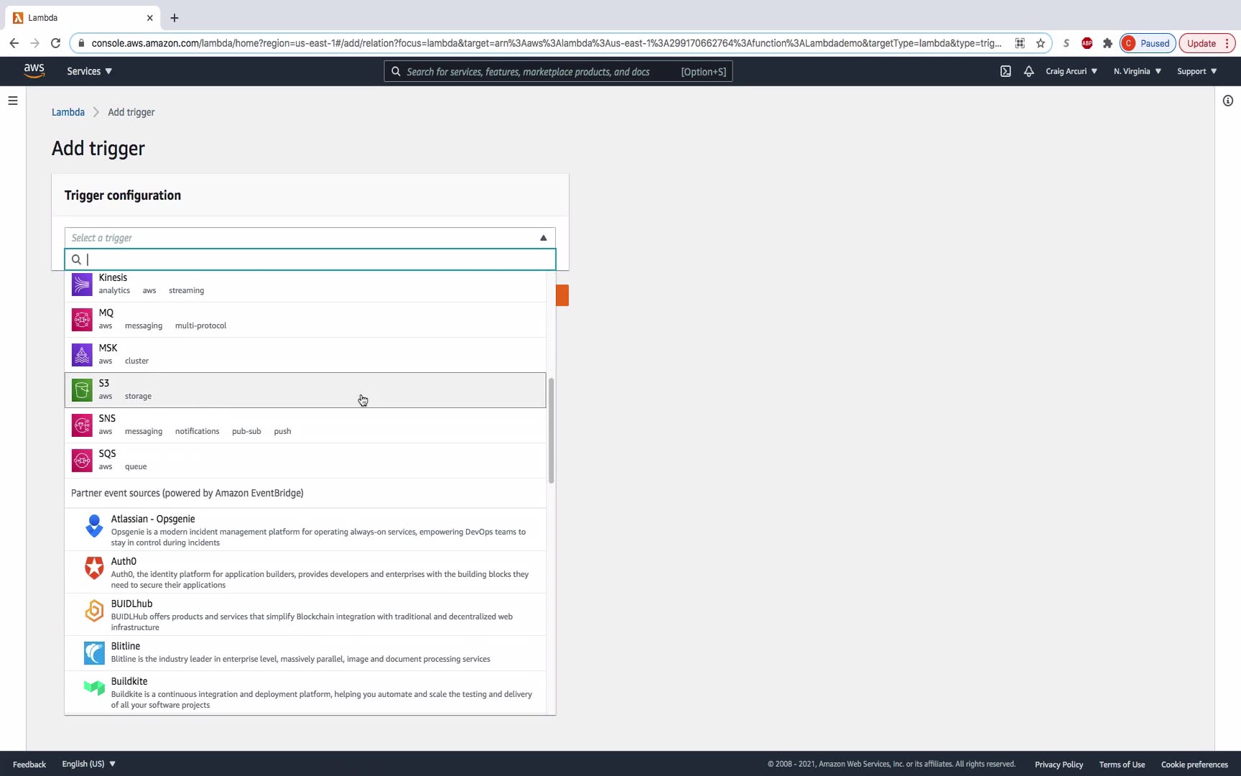Open the info panel icon
This screenshot has height=776, width=1241.
point(1228,101)
